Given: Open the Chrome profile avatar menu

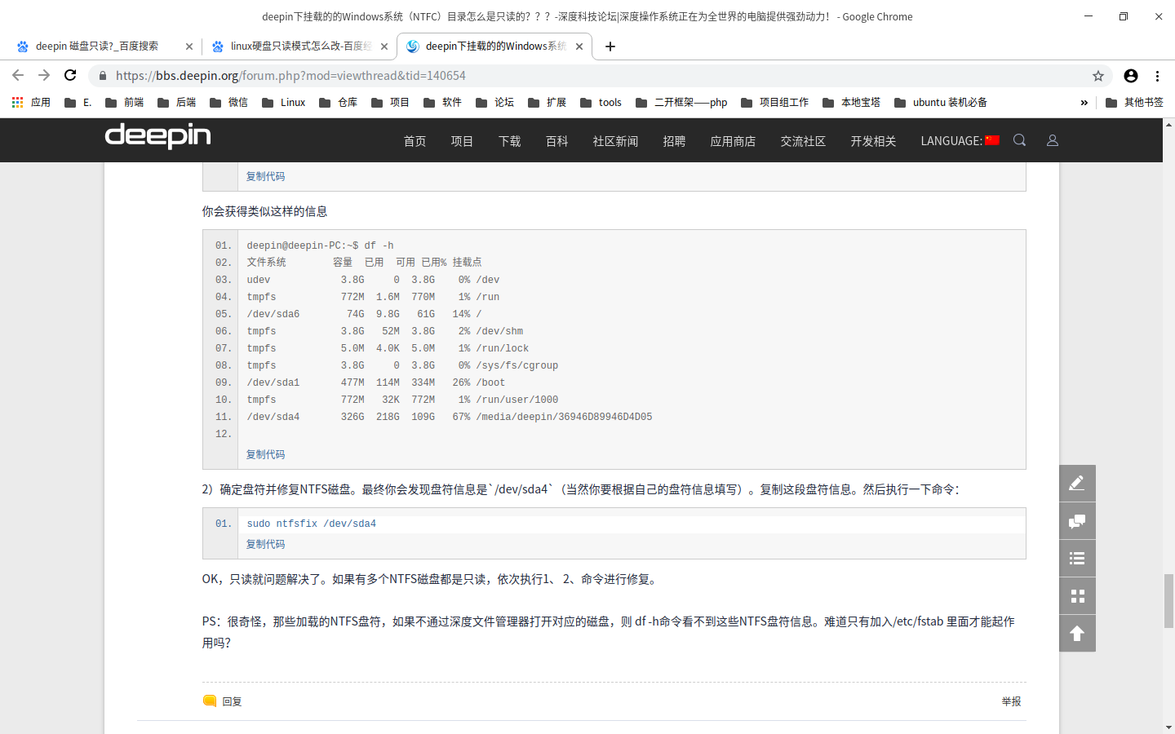Looking at the screenshot, I should [1131, 76].
